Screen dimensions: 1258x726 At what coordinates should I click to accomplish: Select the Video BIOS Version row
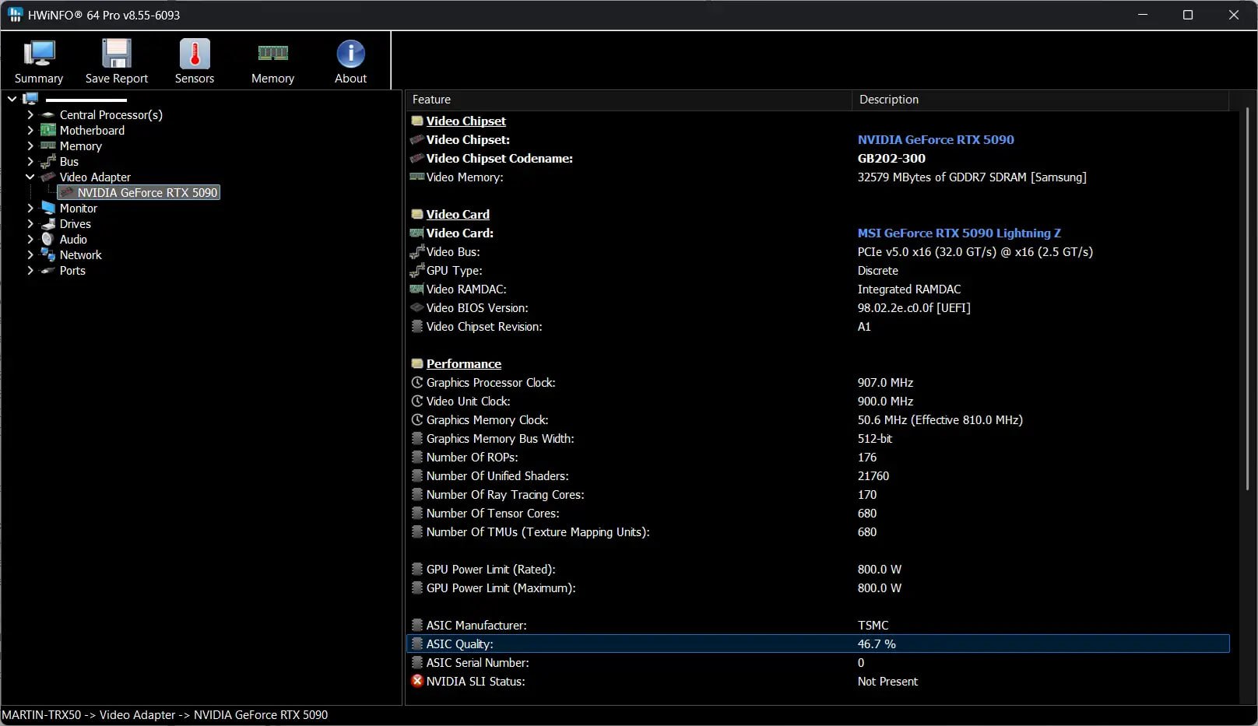[x=818, y=307]
